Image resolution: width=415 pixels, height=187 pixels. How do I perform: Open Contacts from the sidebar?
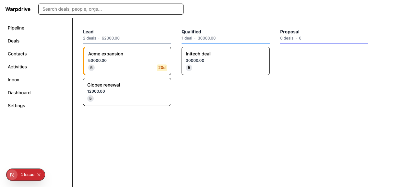coord(17,54)
